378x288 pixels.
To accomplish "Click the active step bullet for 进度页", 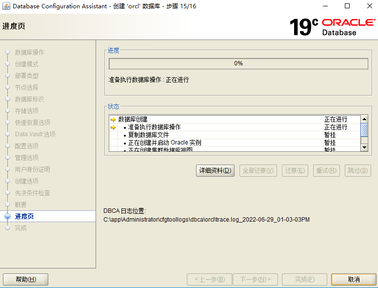I will [7, 217].
